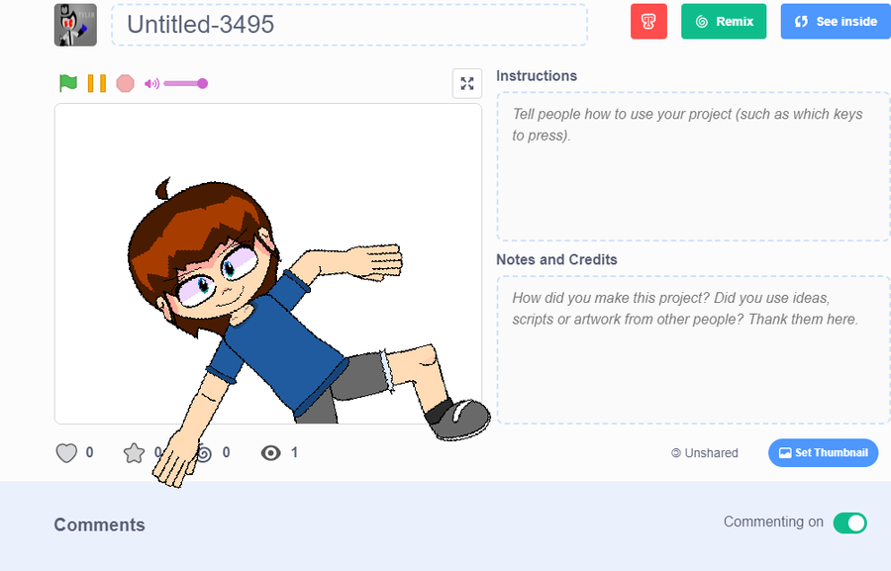The width and height of the screenshot is (891, 571).
Task: Click the Unshared copyright label
Action: point(705,453)
